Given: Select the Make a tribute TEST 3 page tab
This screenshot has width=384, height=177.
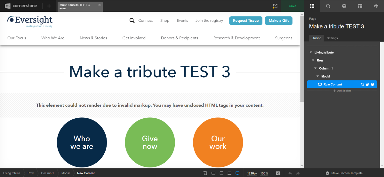Looking at the screenshot, I should (77, 6).
